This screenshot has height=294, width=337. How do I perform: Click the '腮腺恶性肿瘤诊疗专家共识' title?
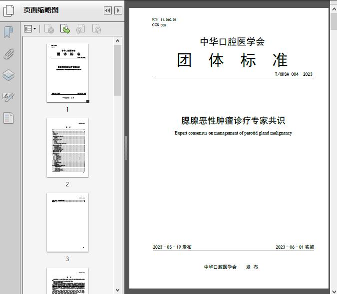tap(233, 121)
